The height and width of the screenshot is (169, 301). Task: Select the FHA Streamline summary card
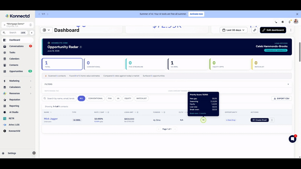pyautogui.click(x=146, y=64)
